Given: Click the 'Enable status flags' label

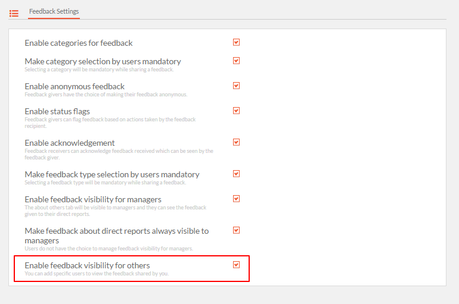Looking at the screenshot, I should click(x=57, y=112).
